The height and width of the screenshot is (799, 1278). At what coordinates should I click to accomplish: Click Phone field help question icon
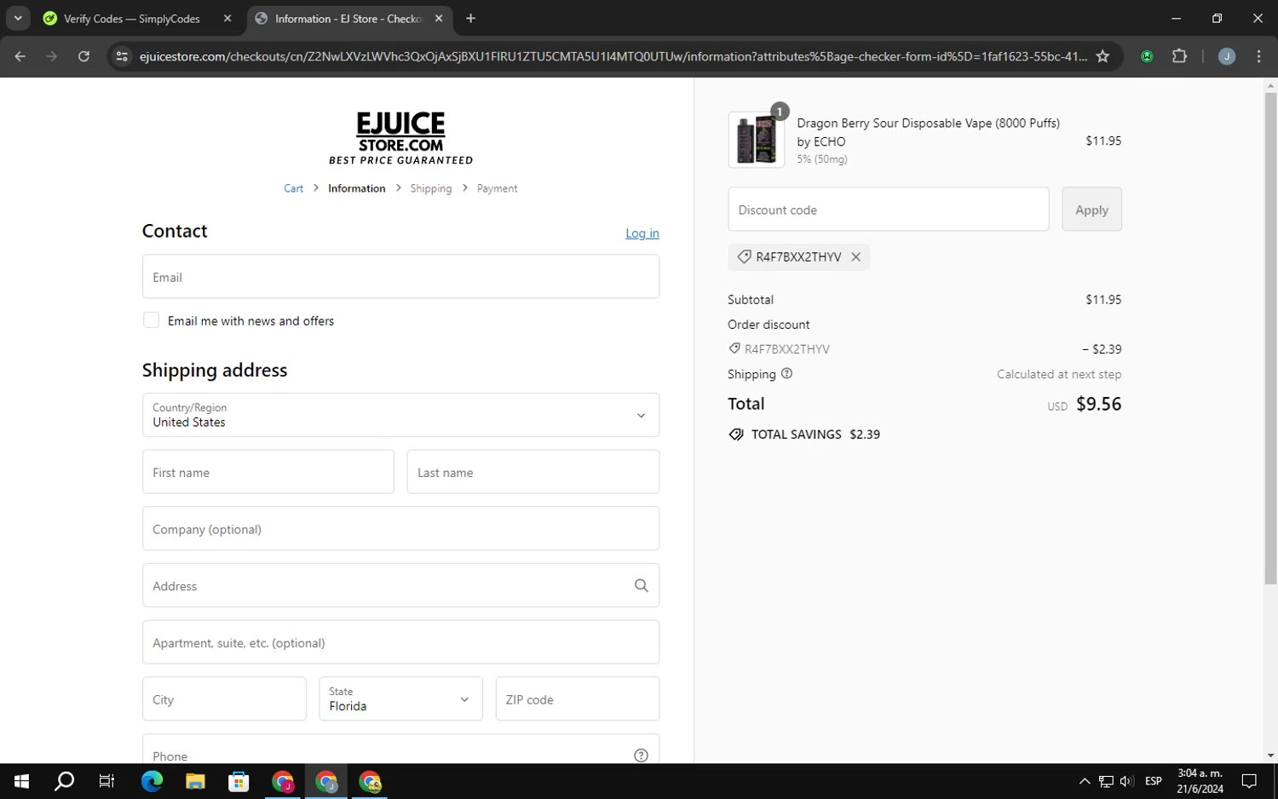(x=642, y=756)
